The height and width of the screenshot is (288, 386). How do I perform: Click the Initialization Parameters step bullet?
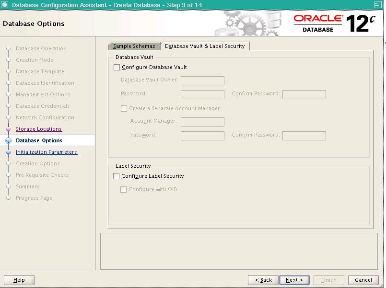(8, 152)
